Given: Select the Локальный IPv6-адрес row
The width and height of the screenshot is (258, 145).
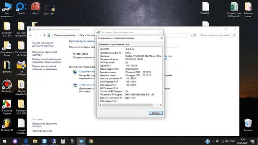Looking at the screenshot, I should (131, 95).
